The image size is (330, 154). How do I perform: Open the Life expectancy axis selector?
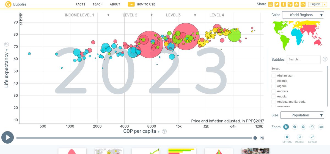(7, 69)
